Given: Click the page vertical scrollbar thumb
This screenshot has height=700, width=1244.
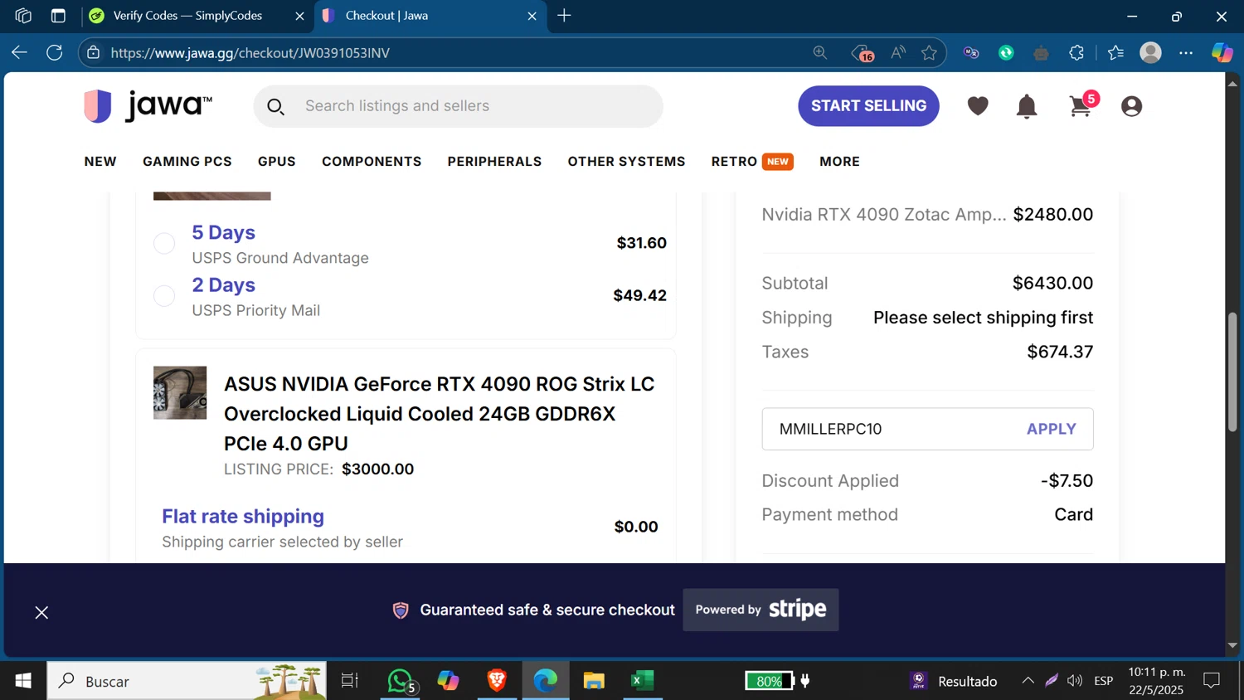Looking at the screenshot, I should [1232, 372].
